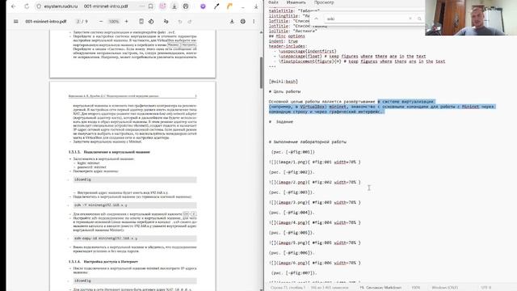The height and width of the screenshot is (291, 517).
Task: Click '# Выполнение лабораторной работы' heading
Action: pyautogui.click(x=307, y=142)
